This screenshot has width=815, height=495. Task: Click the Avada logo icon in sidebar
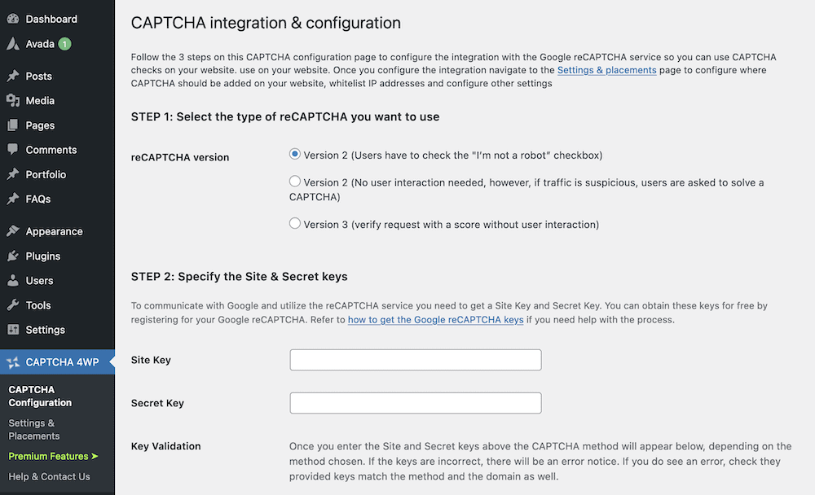(x=13, y=44)
